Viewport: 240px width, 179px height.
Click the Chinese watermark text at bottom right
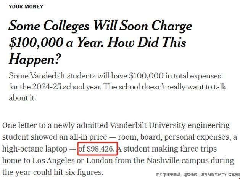pyautogui.click(x=198, y=175)
